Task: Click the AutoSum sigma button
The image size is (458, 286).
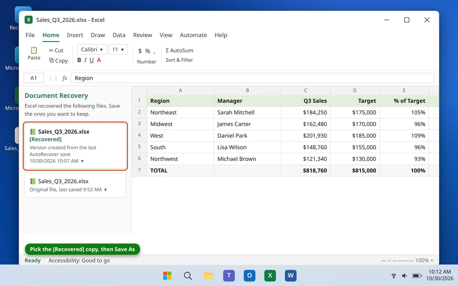Action: pyautogui.click(x=179, y=50)
